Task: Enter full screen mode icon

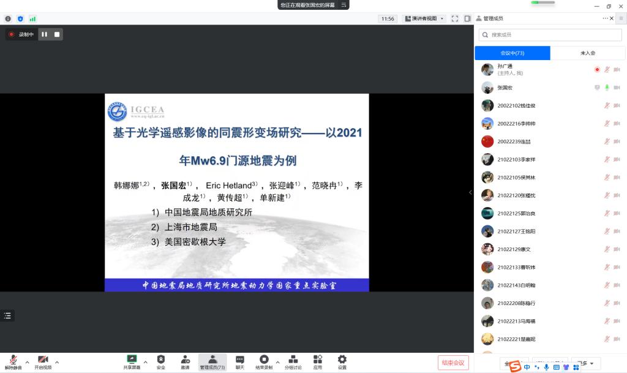Action: [455, 19]
